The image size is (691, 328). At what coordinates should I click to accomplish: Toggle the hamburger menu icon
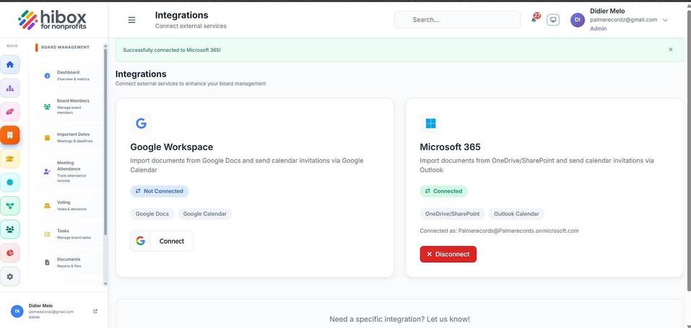(x=131, y=19)
